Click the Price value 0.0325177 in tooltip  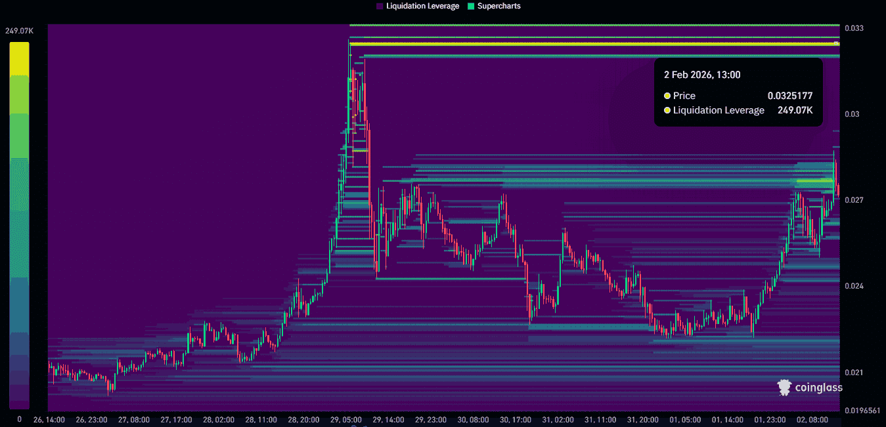tap(790, 96)
